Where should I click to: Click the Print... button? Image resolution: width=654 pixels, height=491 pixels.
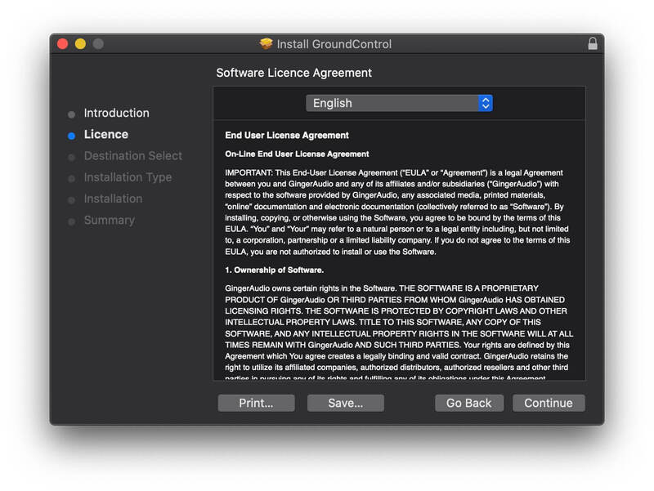(x=256, y=403)
